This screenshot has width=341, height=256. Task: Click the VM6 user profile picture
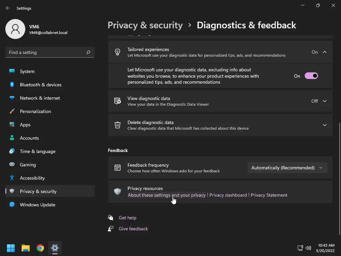(x=15, y=29)
